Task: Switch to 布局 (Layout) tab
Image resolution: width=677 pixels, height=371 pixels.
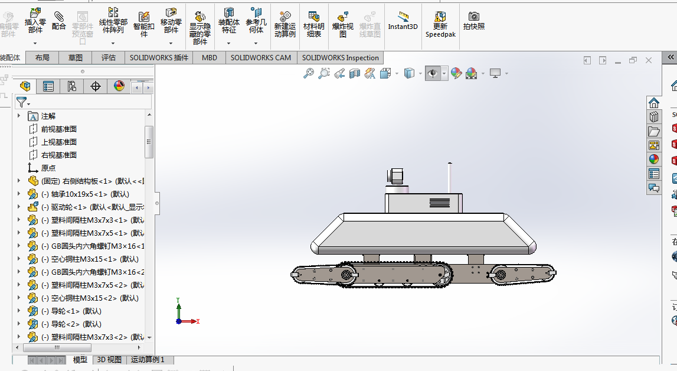Action: 42,58
